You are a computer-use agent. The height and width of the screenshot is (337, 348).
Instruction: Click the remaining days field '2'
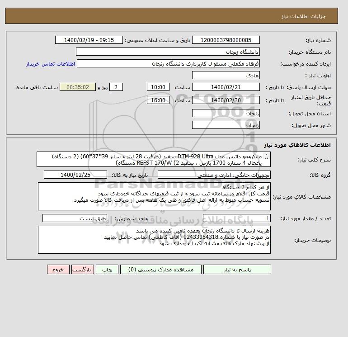tap(116, 87)
